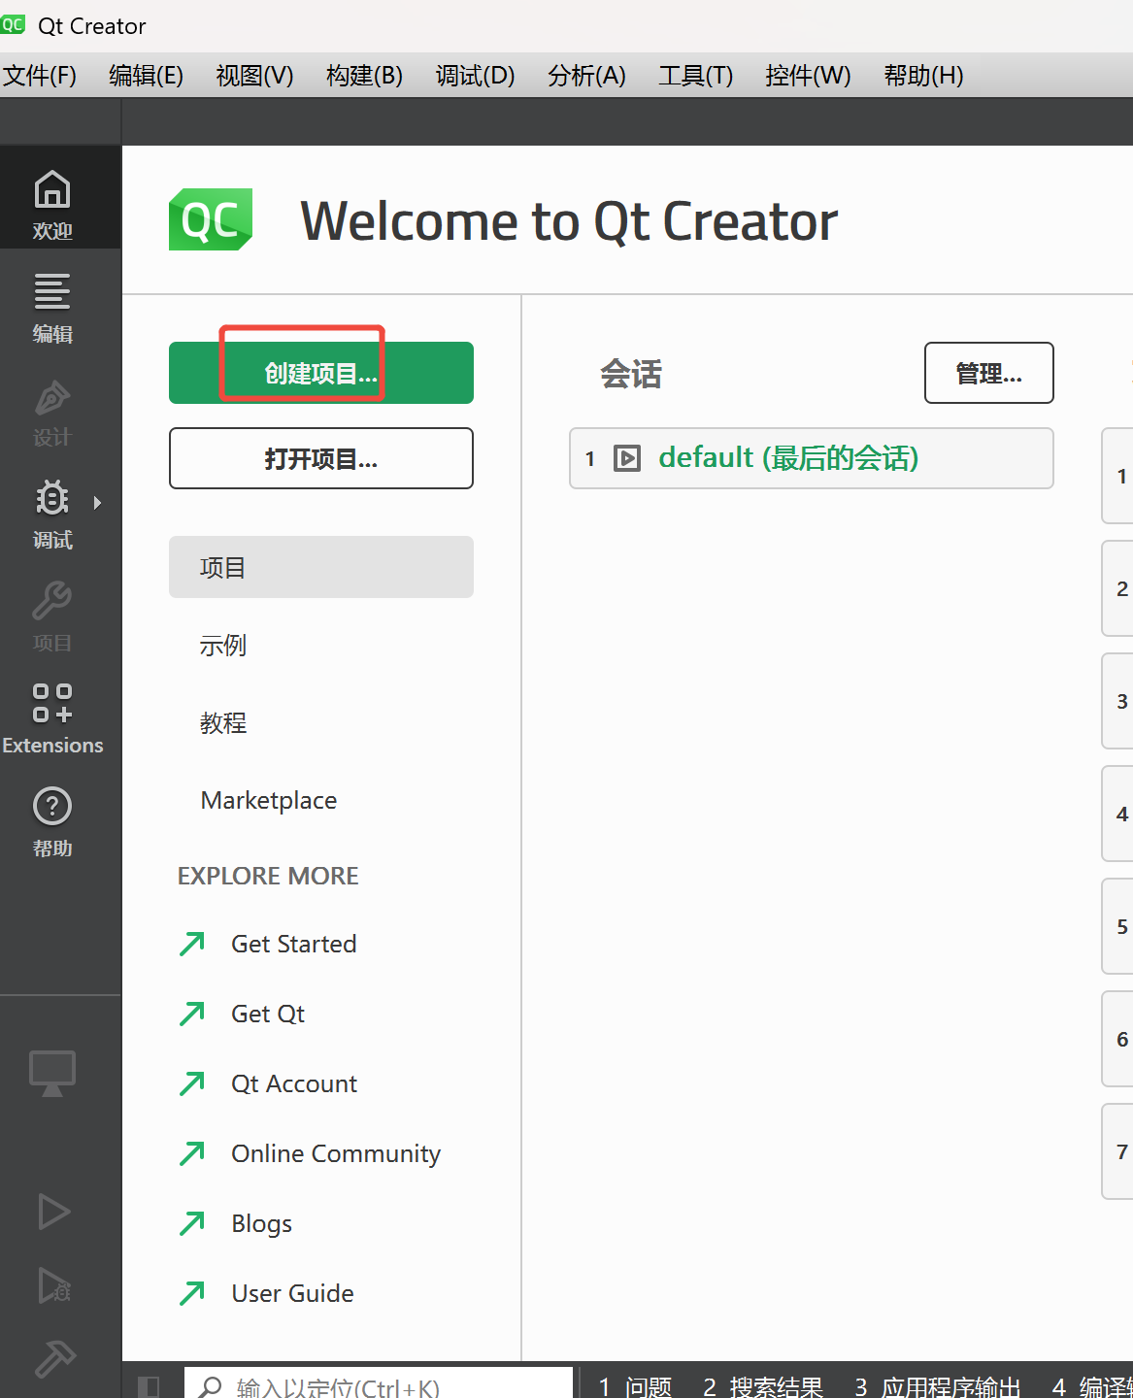The height and width of the screenshot is (1398, 1133).
Task: Switch to Edit (编辑) mode
Action: (52, 308)
